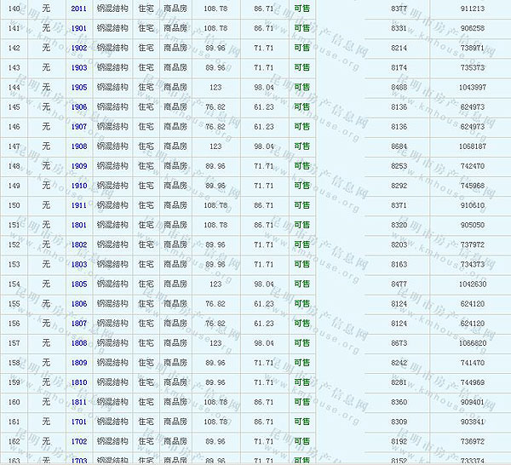Screen dimensions: 511x465
Task: Open details for room 1905
Action: 79,87
